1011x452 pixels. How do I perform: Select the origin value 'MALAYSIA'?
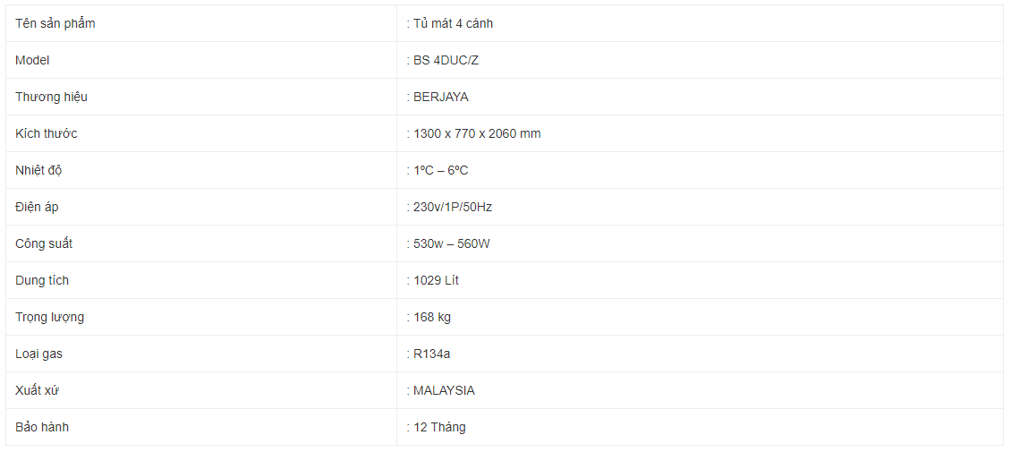tap(445, 391)
